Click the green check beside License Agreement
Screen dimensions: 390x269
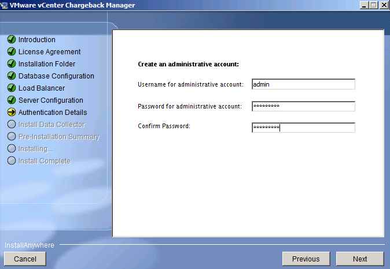click(x=12, y=51)
